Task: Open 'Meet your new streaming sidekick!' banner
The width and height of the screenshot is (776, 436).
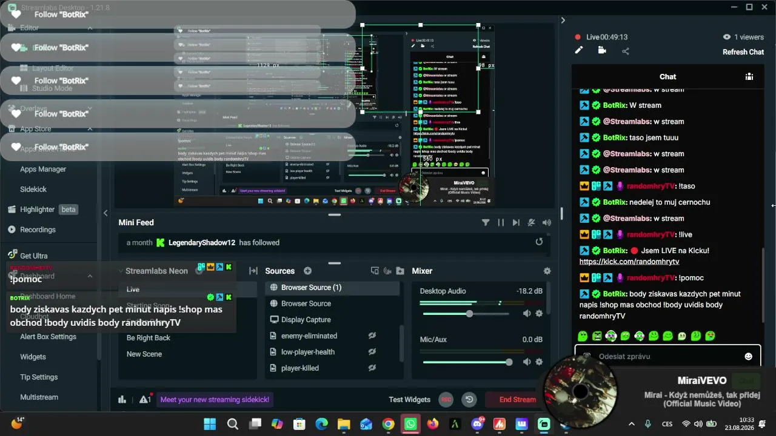Action: (215, 400)
